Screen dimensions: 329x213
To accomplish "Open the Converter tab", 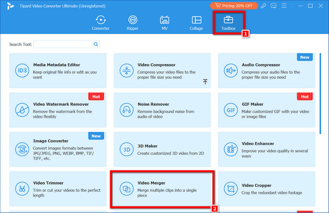I will (100, 23).
